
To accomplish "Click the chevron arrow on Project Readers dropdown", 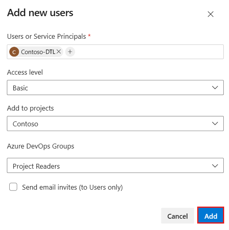I will (x=215, y=166).
